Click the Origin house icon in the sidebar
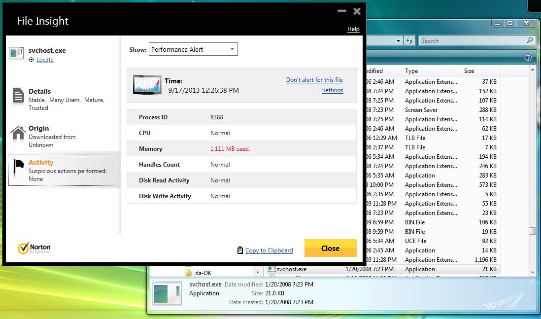 pyautogui.click(x=18, y=133)
